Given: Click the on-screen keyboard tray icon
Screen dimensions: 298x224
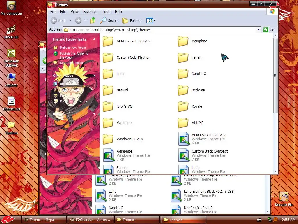Looking at the screenshot, I should pyautogui.click(x=259, y=220).
